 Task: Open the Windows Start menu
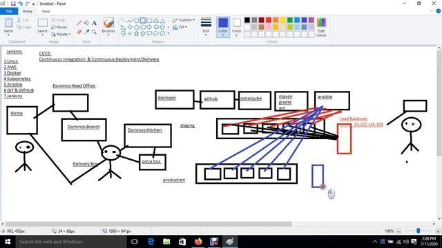pos(8,242)
